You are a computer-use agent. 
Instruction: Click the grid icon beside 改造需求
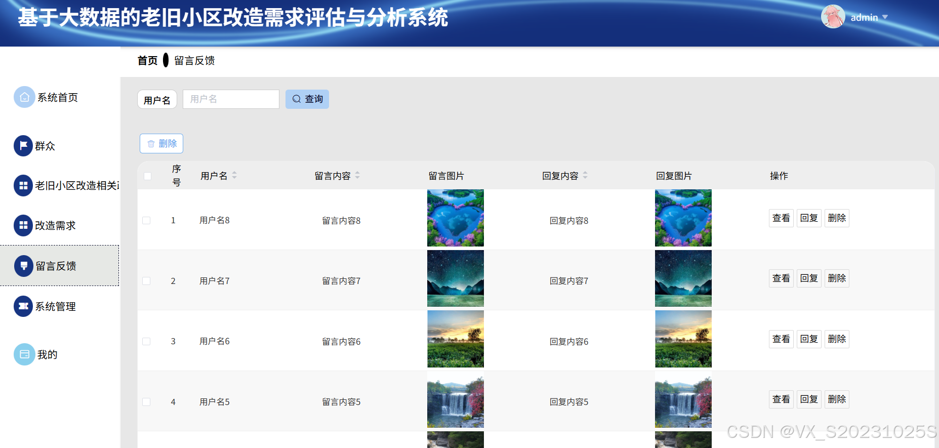point(23,225)
